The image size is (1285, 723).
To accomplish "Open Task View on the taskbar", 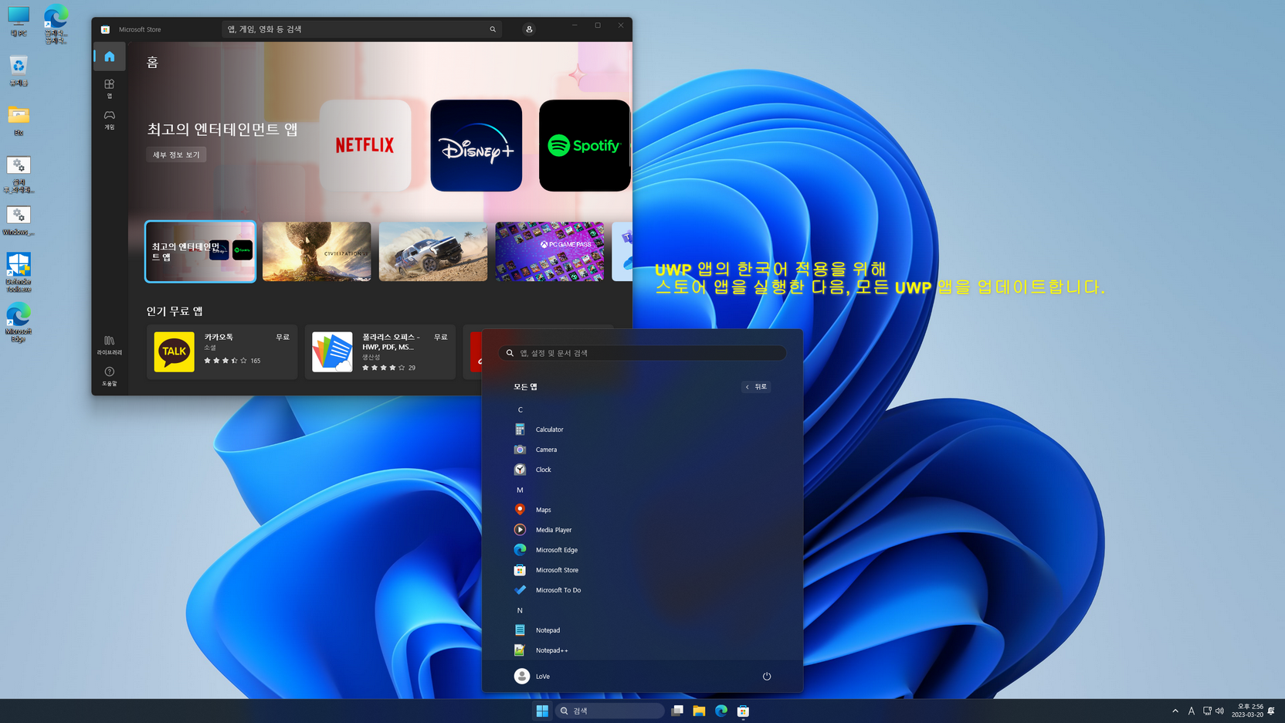I will click(x=677, y=711).
